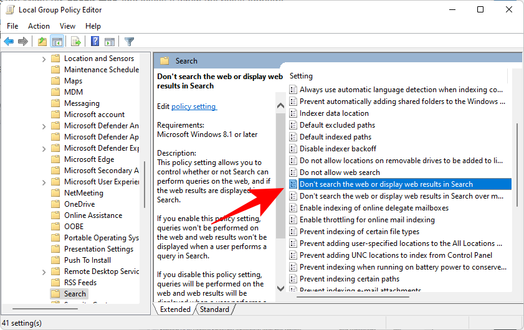Click the Forward arrow in toolbar
This screenshot has height=330, width=524.
23,42
